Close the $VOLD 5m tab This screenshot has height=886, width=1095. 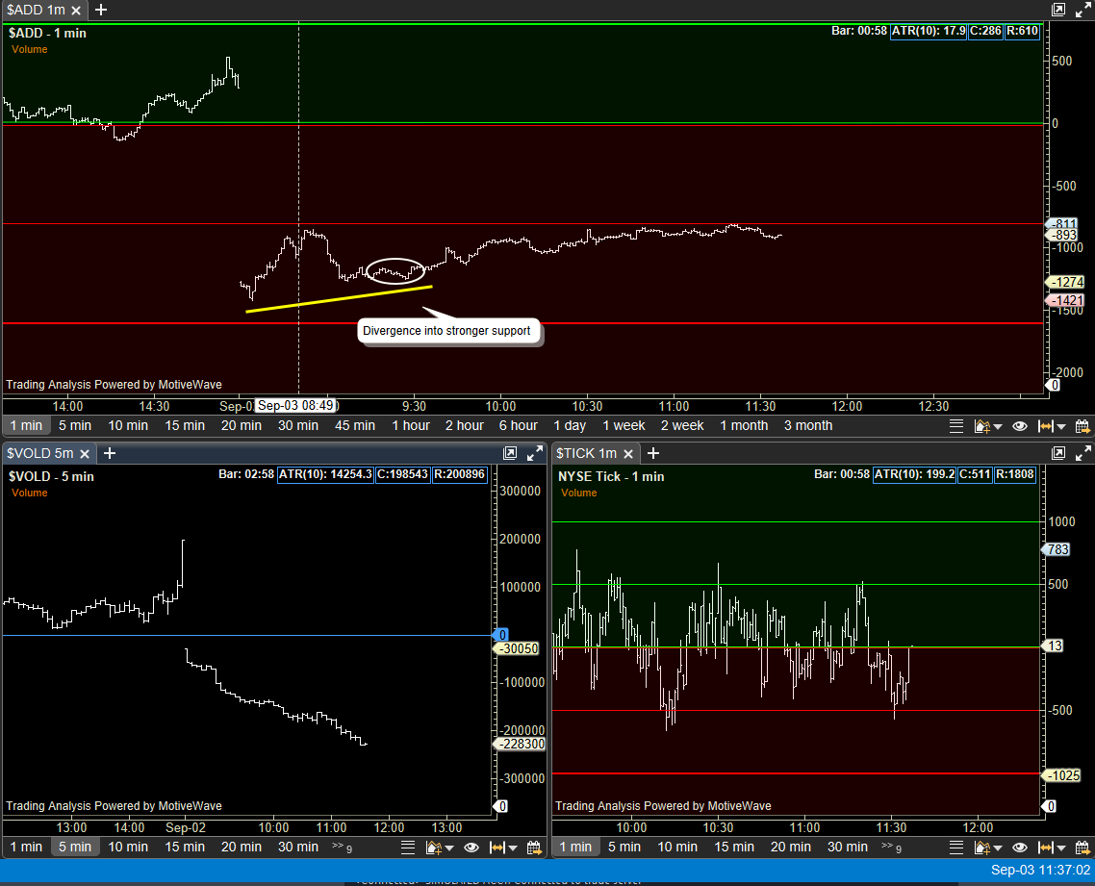coord(85,454)
